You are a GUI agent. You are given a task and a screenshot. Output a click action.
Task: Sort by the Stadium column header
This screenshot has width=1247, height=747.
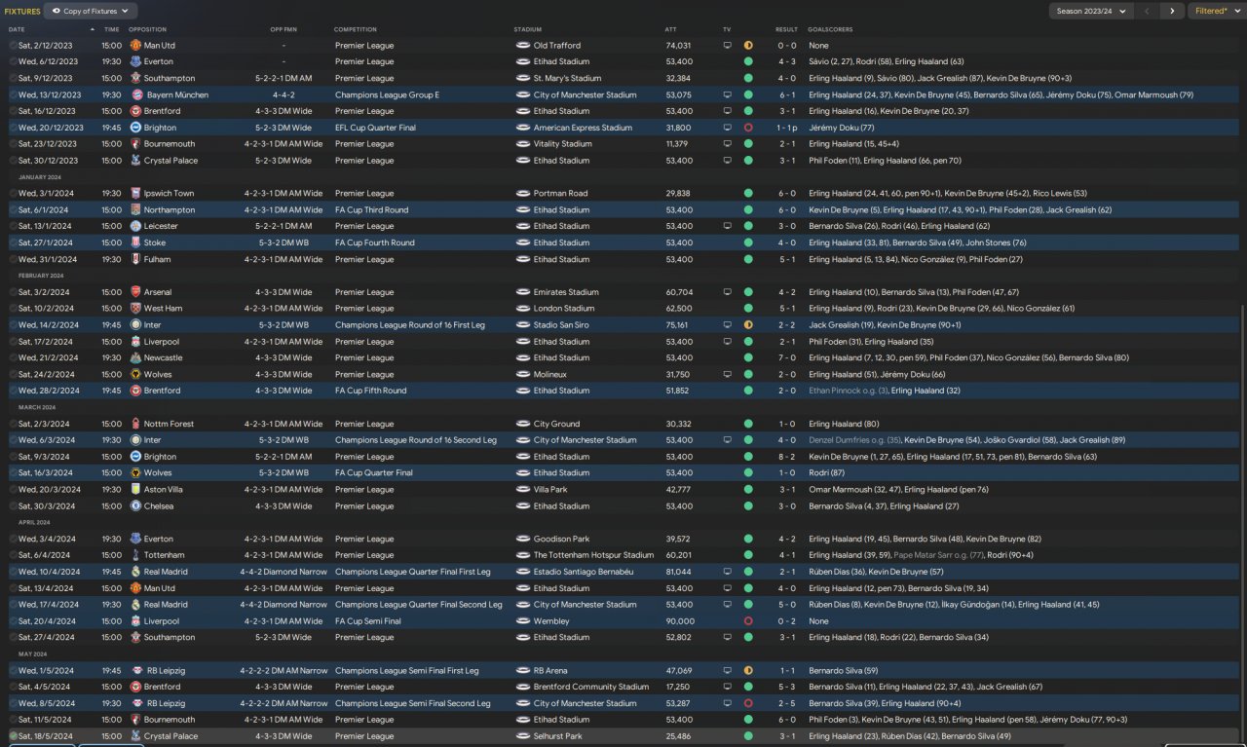click(528, 29)
